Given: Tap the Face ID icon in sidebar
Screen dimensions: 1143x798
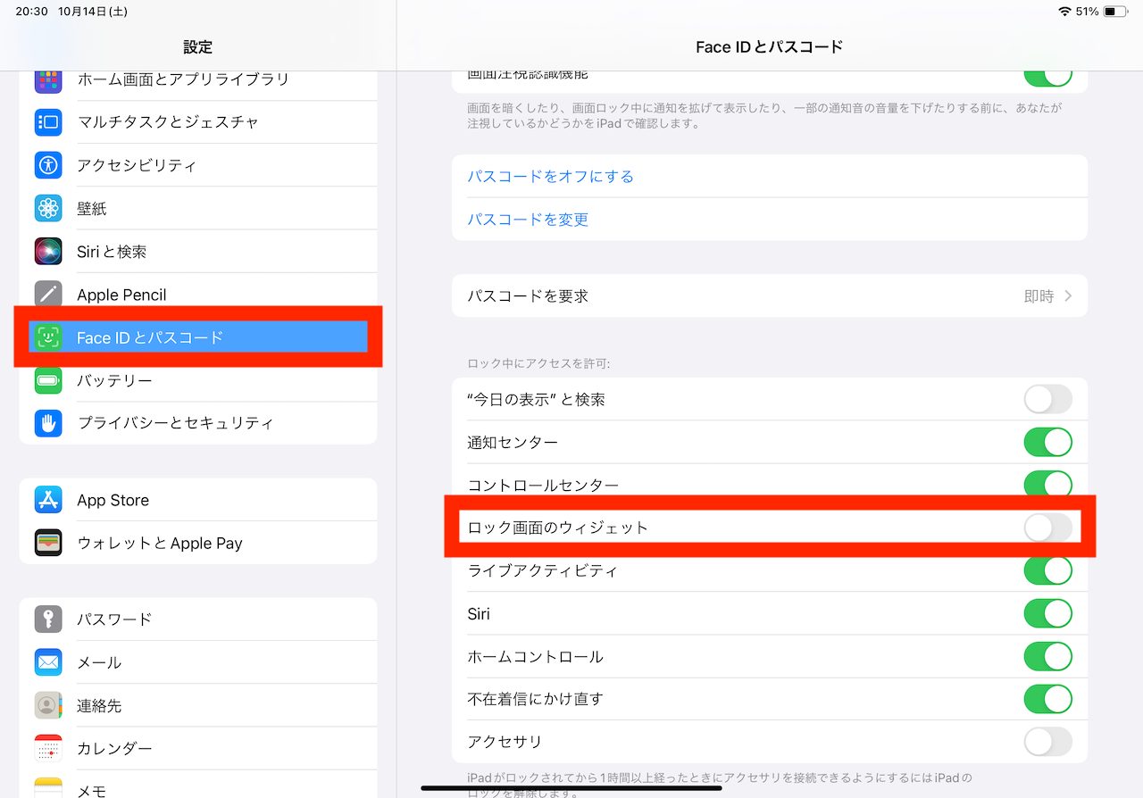Looking at the screenshot, I should [48, 337].
